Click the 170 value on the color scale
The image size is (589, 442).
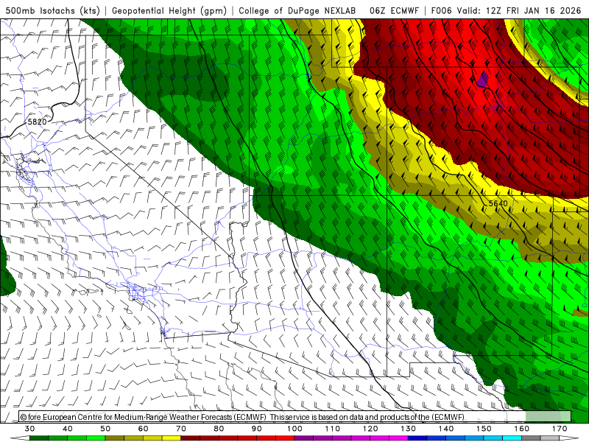pyautogui.click(x=560, y=429)
